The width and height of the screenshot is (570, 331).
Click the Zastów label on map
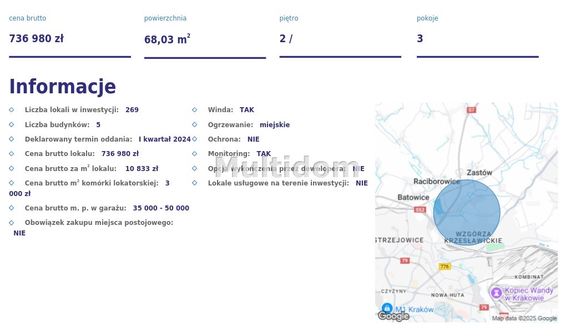coord(480,172)
